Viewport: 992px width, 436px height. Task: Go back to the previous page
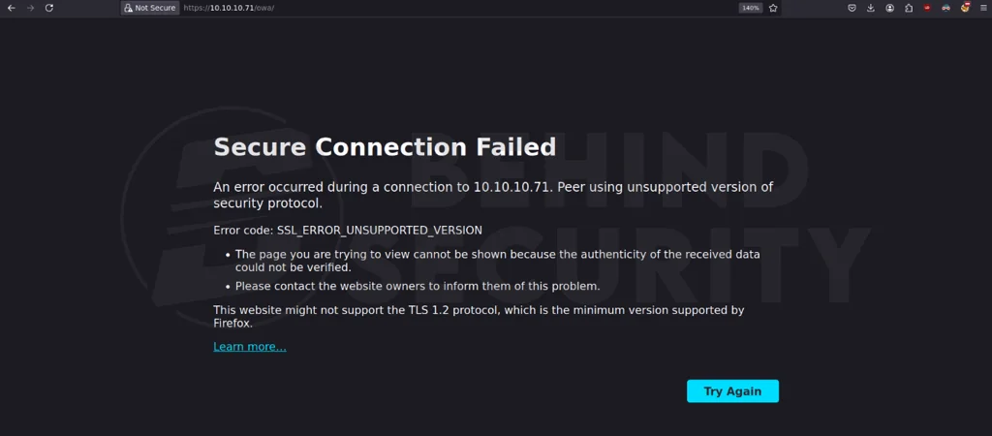tap(11, 8)
